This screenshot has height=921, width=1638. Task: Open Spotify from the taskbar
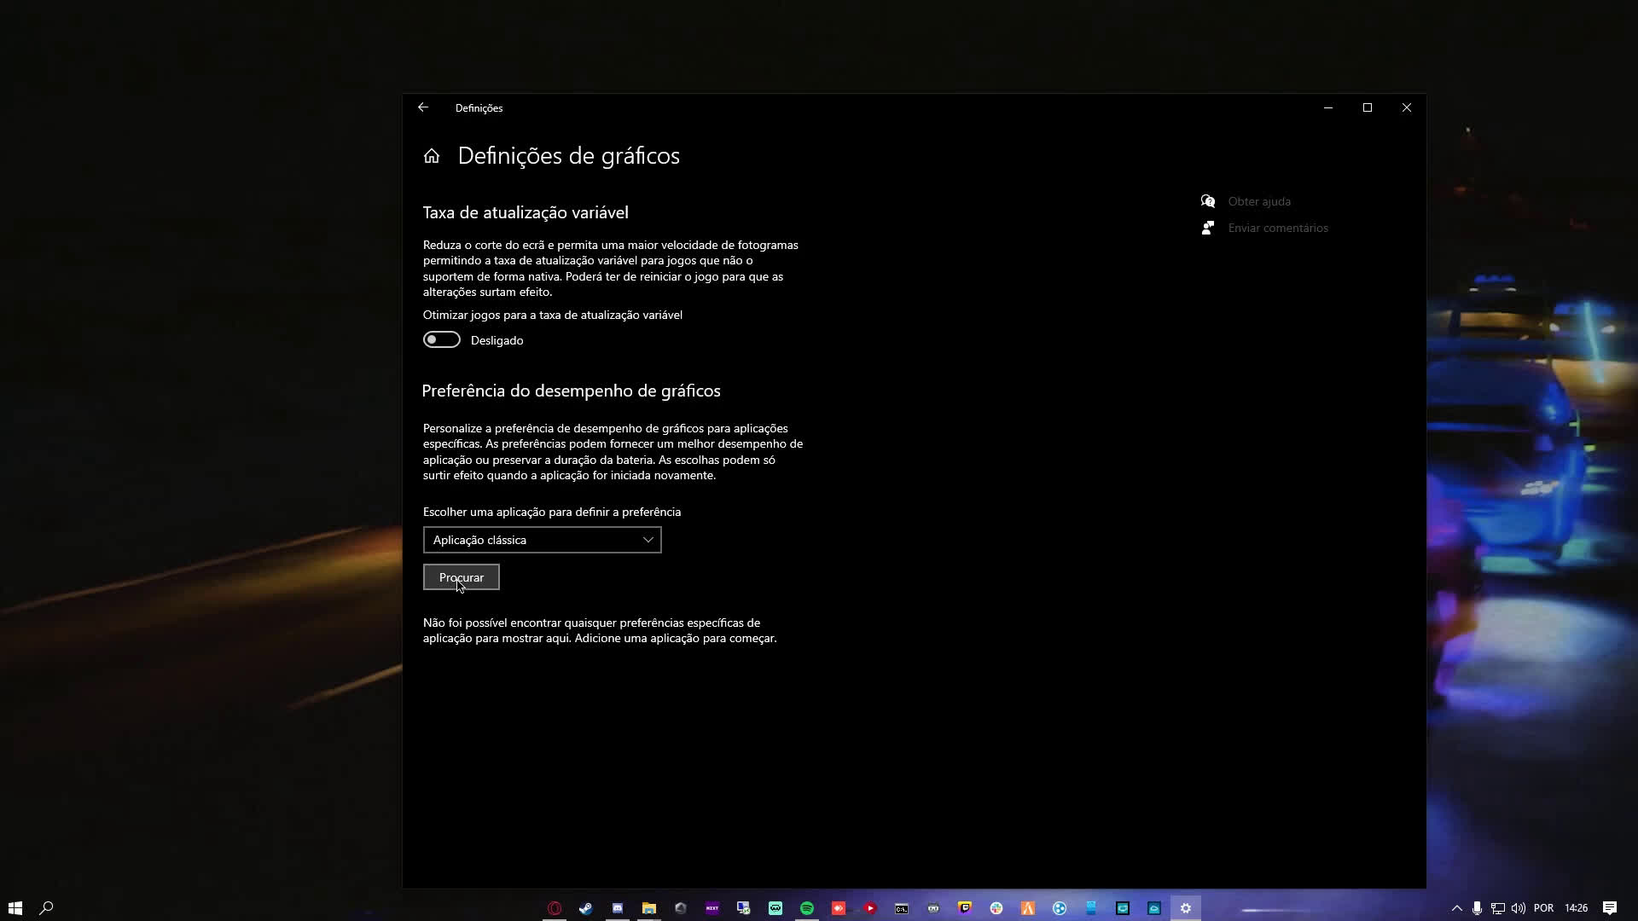click(x=808, y=907)
